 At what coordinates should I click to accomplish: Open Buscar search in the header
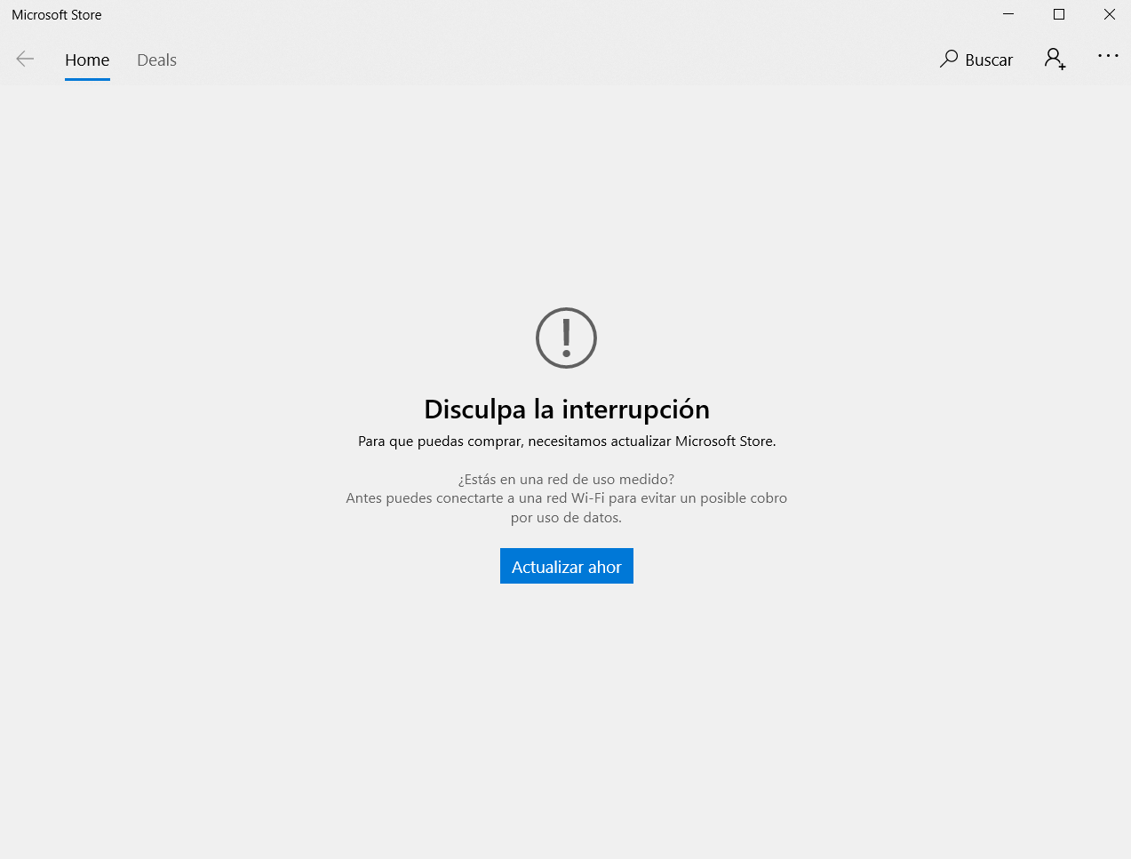(976, 60)
